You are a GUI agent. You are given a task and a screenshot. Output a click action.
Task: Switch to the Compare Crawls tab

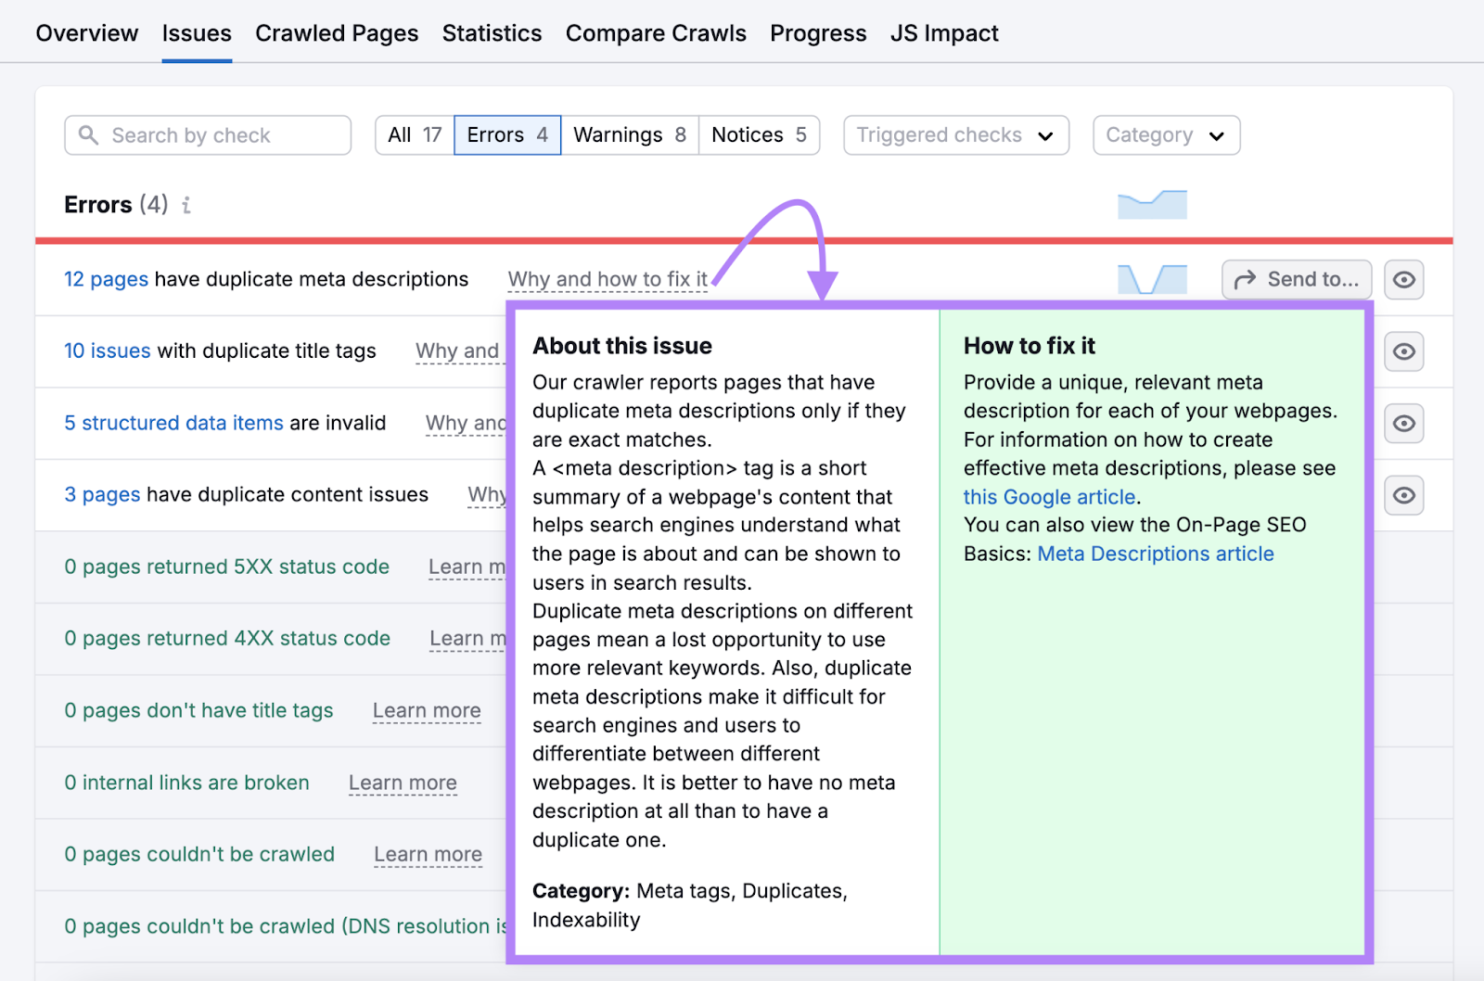[656, 33]
